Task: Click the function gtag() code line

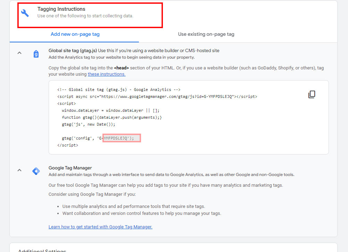Action: 112,117
